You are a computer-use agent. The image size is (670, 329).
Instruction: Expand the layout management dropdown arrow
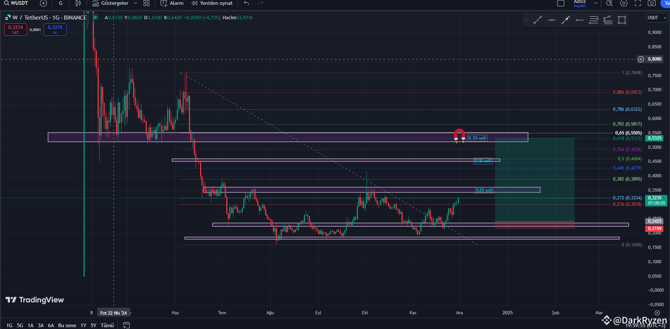pos(596,3)
